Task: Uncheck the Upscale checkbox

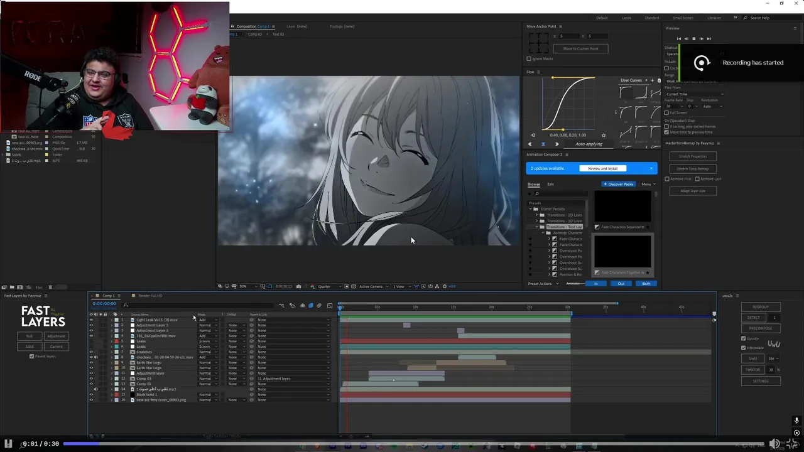Action: [x=744, y=338]
